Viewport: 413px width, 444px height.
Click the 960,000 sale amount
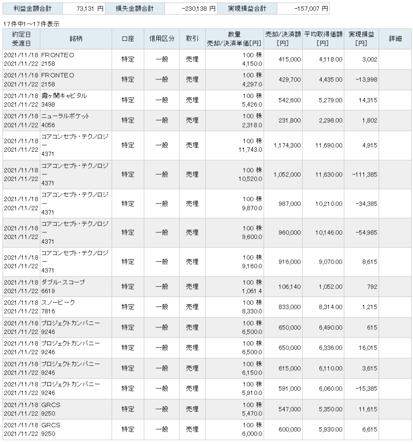[290, 233]
